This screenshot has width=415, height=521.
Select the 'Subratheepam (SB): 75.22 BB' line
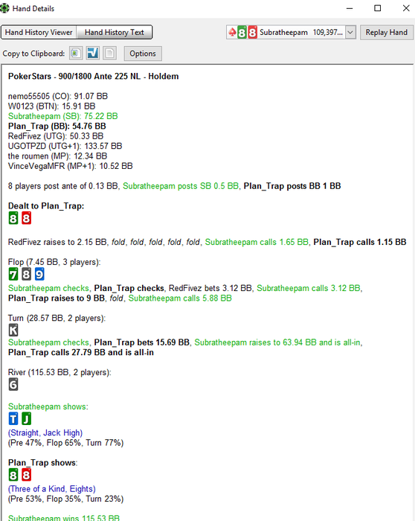(62, 116)
